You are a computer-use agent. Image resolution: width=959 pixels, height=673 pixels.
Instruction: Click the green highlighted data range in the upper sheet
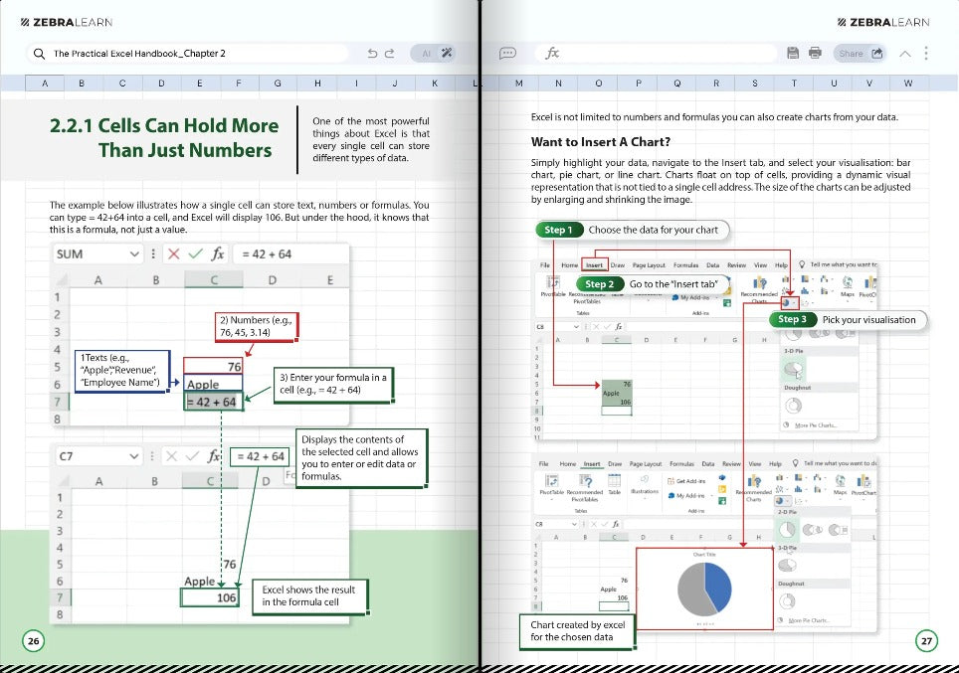coord(617,393)
